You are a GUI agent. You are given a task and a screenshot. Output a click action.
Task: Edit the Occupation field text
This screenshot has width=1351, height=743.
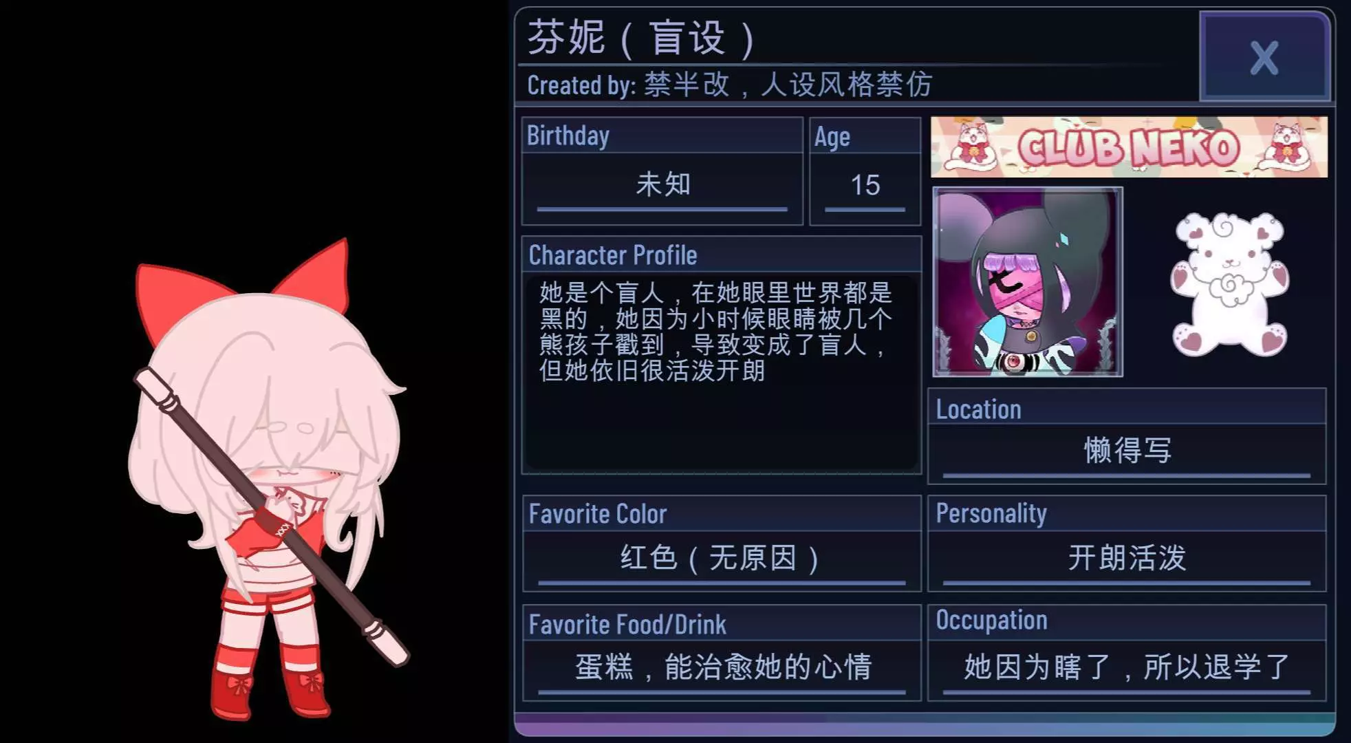click(1127, 668)
